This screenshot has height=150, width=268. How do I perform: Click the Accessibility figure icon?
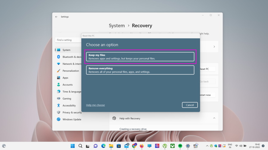pyautogui.click(x=59, y=106)
